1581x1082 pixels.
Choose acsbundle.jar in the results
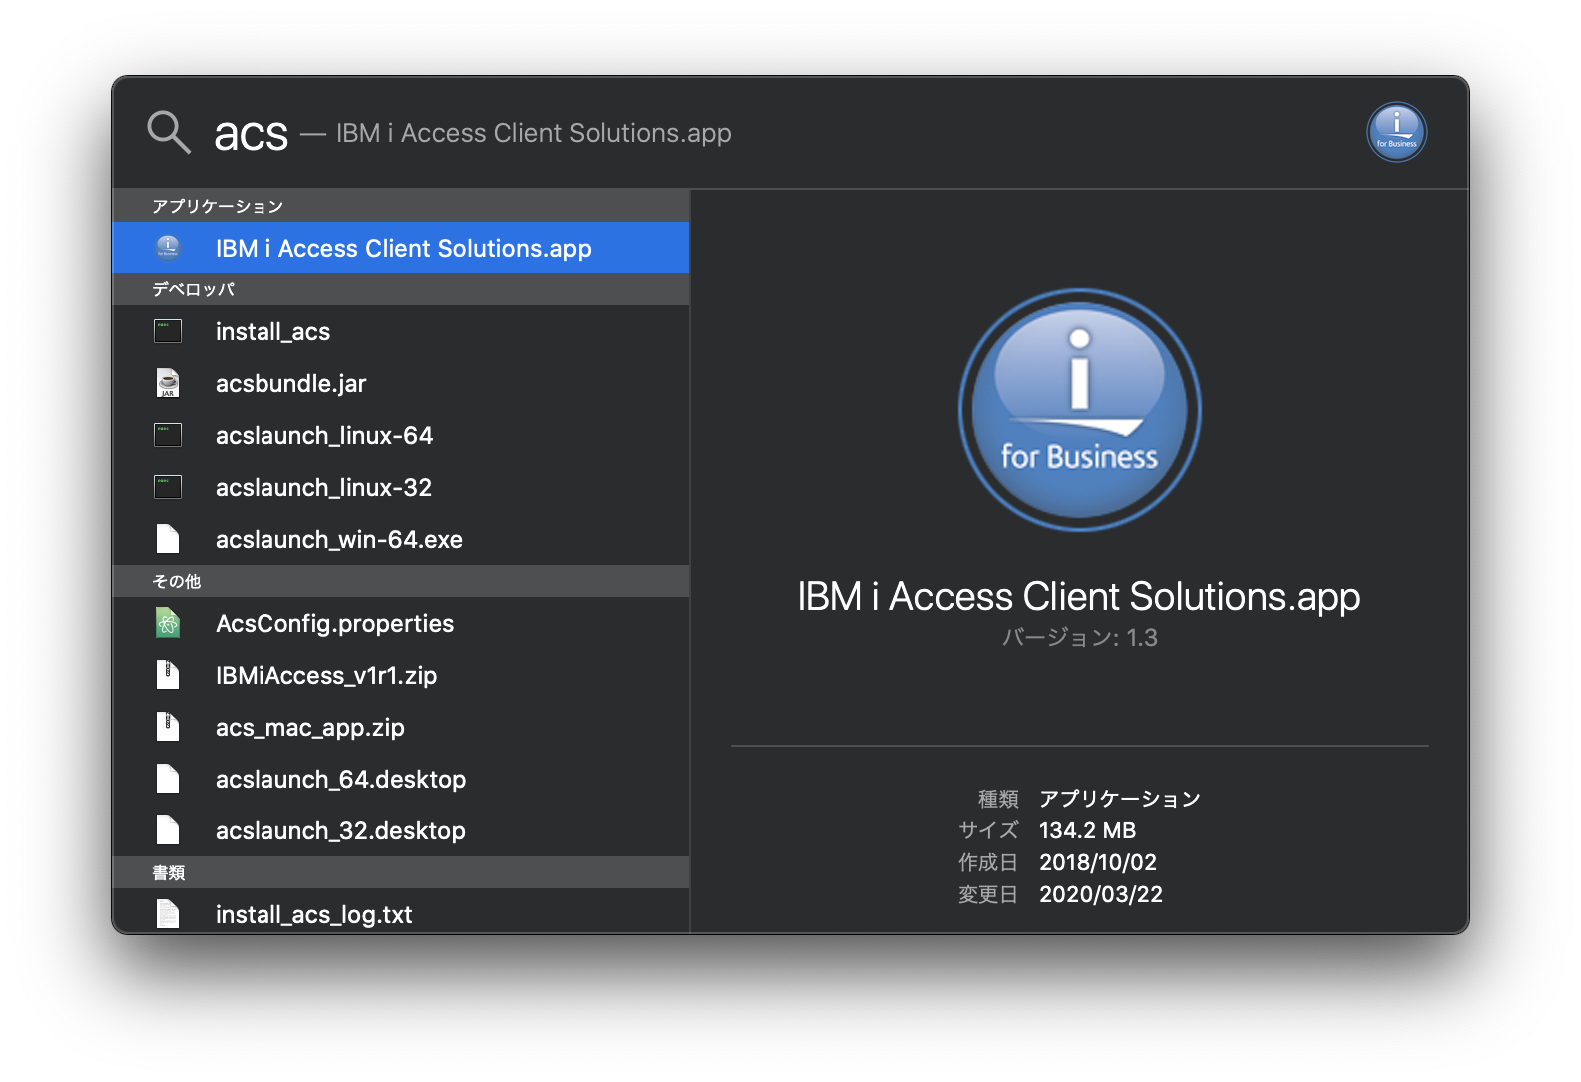point(400,383)
